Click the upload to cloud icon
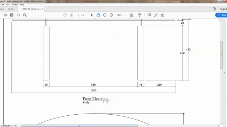 [5, 15]
